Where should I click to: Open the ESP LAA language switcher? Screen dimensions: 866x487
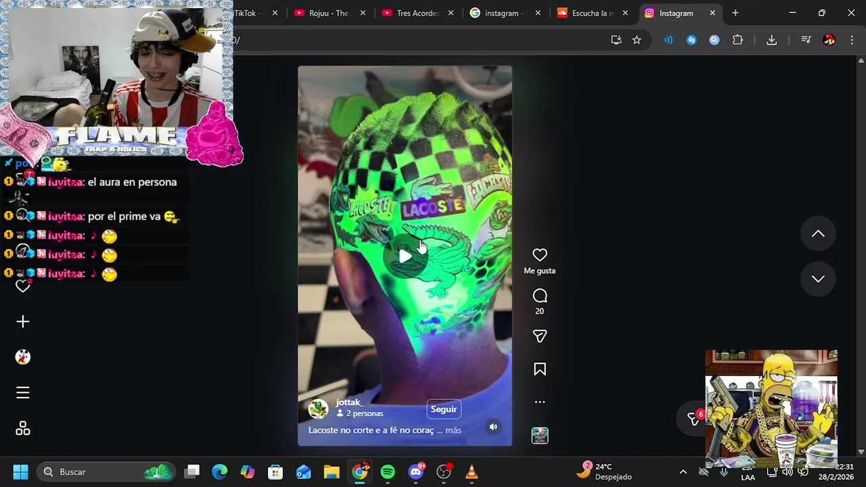click(x=748, y=472)
